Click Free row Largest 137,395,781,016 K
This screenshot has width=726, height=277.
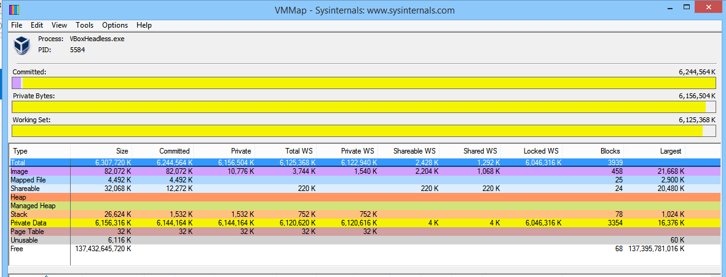(657, 249)
